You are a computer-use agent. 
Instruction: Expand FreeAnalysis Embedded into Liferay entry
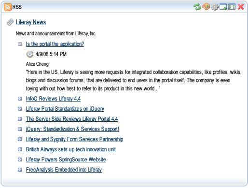20,170
